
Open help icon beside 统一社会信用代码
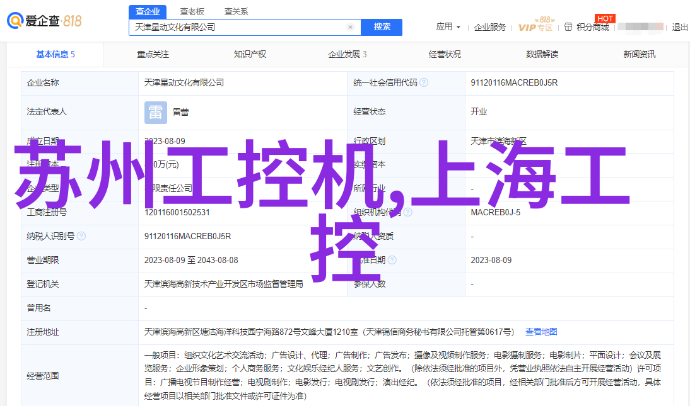click(x=424, y=82)
